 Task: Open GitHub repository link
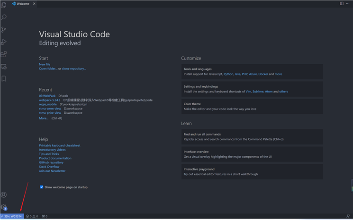pyautogui.click(x=51, y=162)
